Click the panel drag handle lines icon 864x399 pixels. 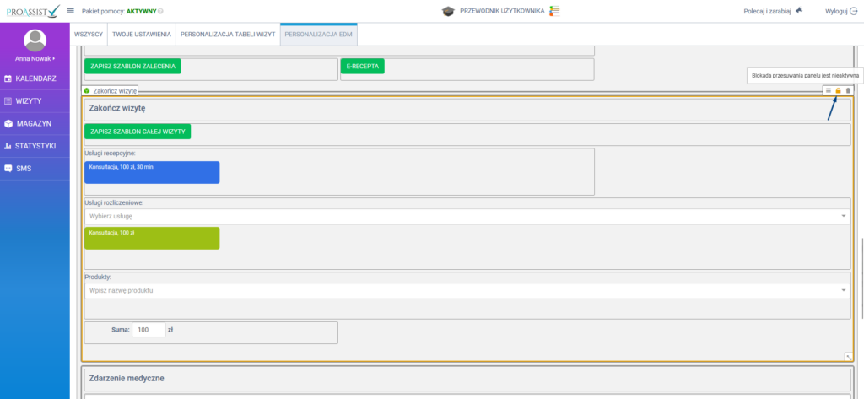click(829, 90)
